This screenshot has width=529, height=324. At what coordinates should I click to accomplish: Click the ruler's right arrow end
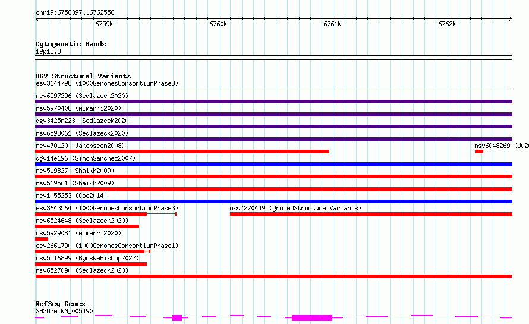coord(510,18)
